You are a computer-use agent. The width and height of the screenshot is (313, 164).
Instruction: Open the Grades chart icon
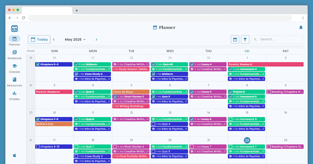tap(15, 93)
